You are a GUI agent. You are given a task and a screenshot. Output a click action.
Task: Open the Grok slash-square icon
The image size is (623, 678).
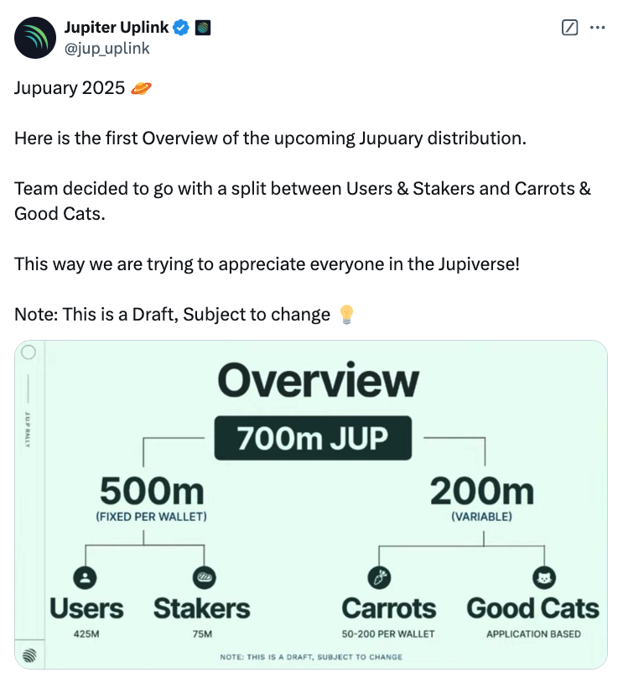pyautogui.click(x=569, y=28)
